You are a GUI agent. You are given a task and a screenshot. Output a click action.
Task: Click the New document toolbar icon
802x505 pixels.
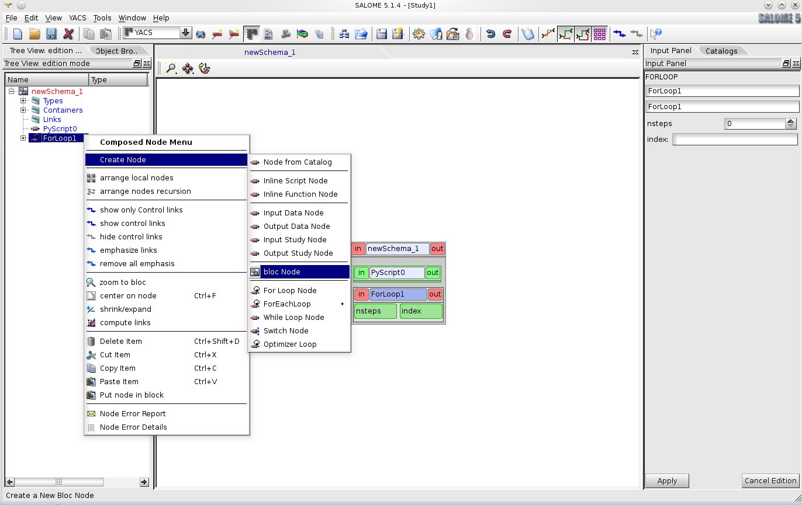(x=18, y=34)
